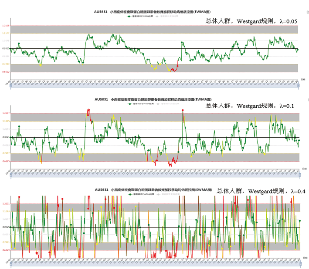
Task: Click lower warning value 0.7461
Action: click(x=6, y=242)
